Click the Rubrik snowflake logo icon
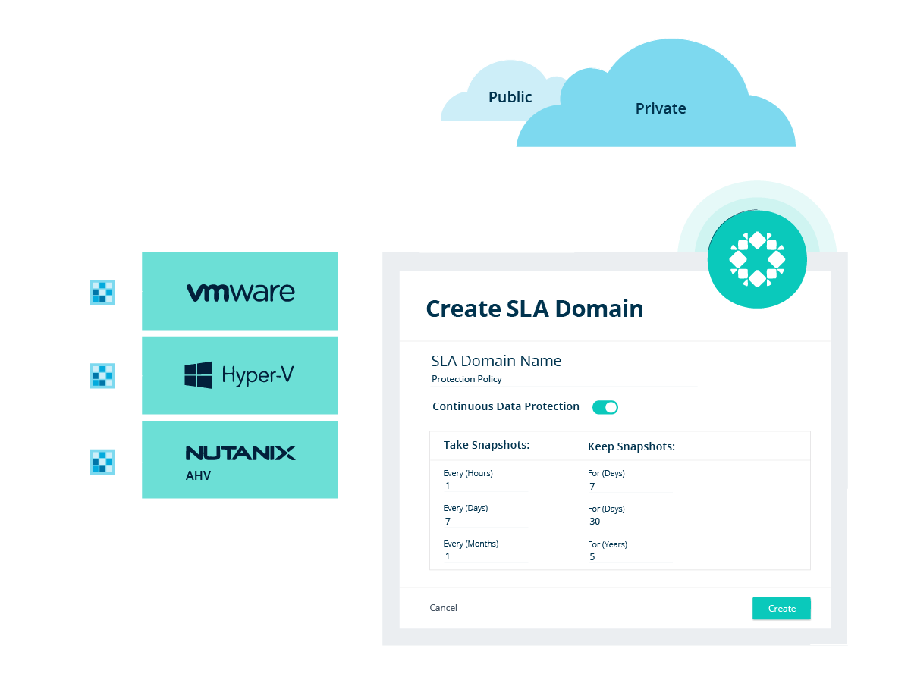The width and height of the screenshot is (911, 683). [757, 259]
